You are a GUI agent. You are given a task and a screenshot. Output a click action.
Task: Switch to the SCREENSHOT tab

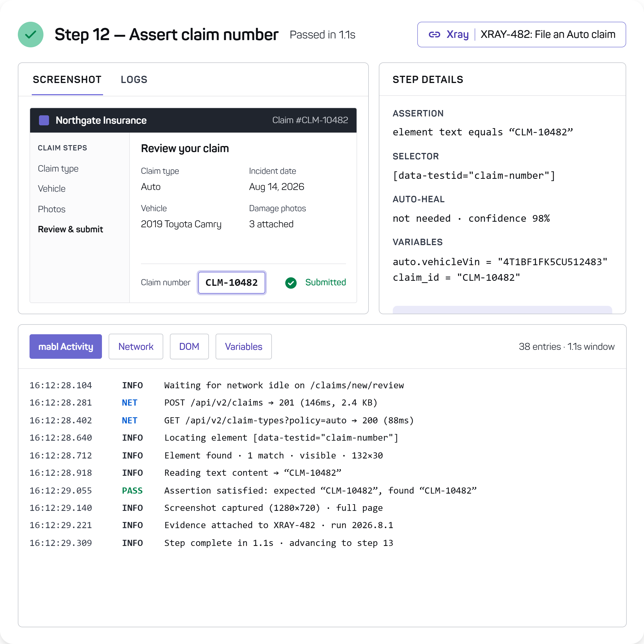point(67,80)
